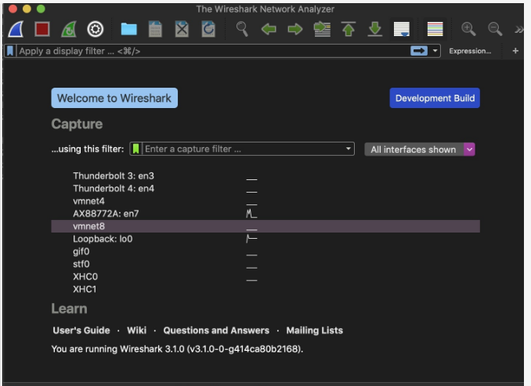This screenshot has width=531, height=386.
Task: Open a capture file folder icon
Action: 129,29
